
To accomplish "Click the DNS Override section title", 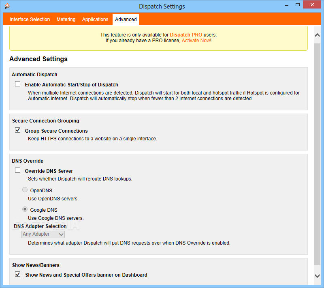I will (28, 161).
